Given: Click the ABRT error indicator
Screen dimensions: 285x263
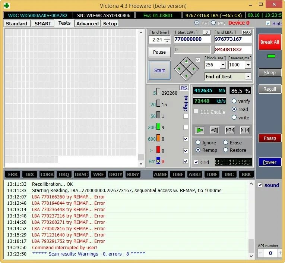Looking at the screenshot, I should [x=195, y=174].
